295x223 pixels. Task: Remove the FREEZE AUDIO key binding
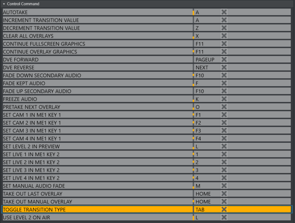[x=224, y=99]
